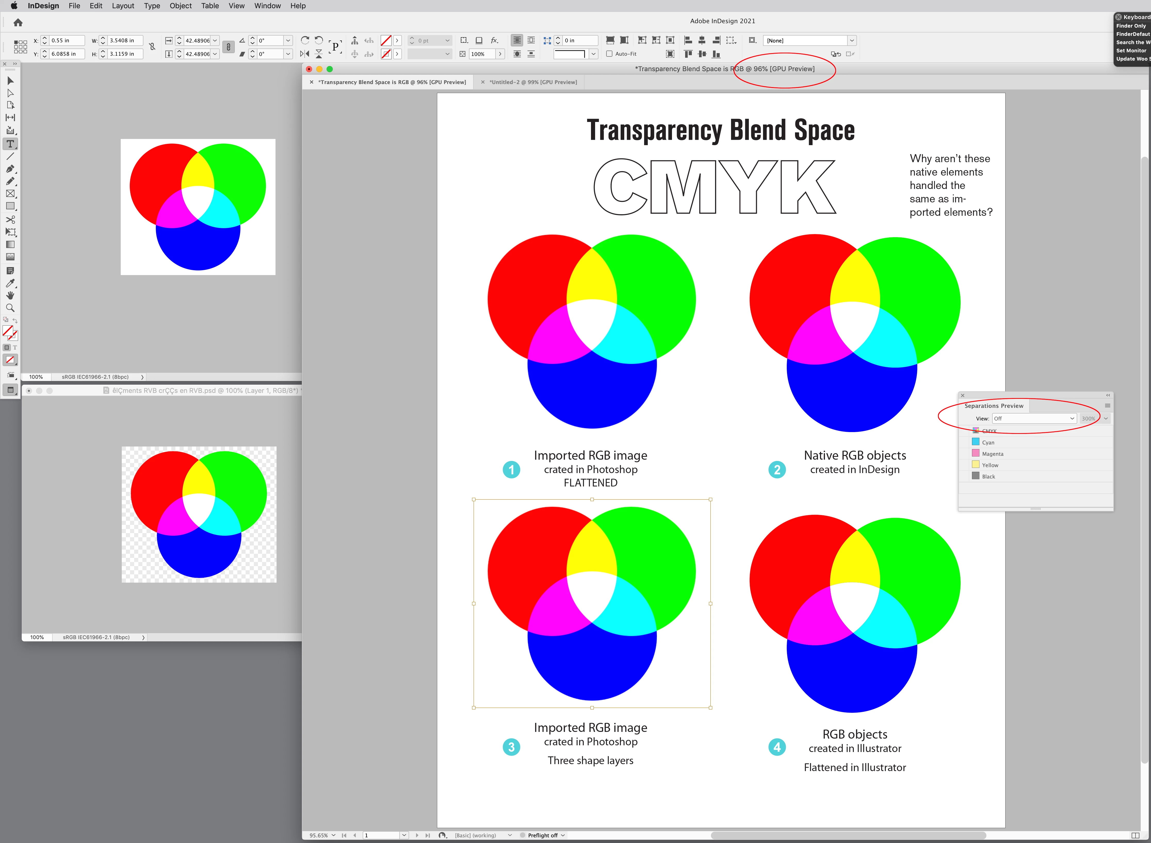Enable the Auto-Fit checkbox

tap(609, 54)
